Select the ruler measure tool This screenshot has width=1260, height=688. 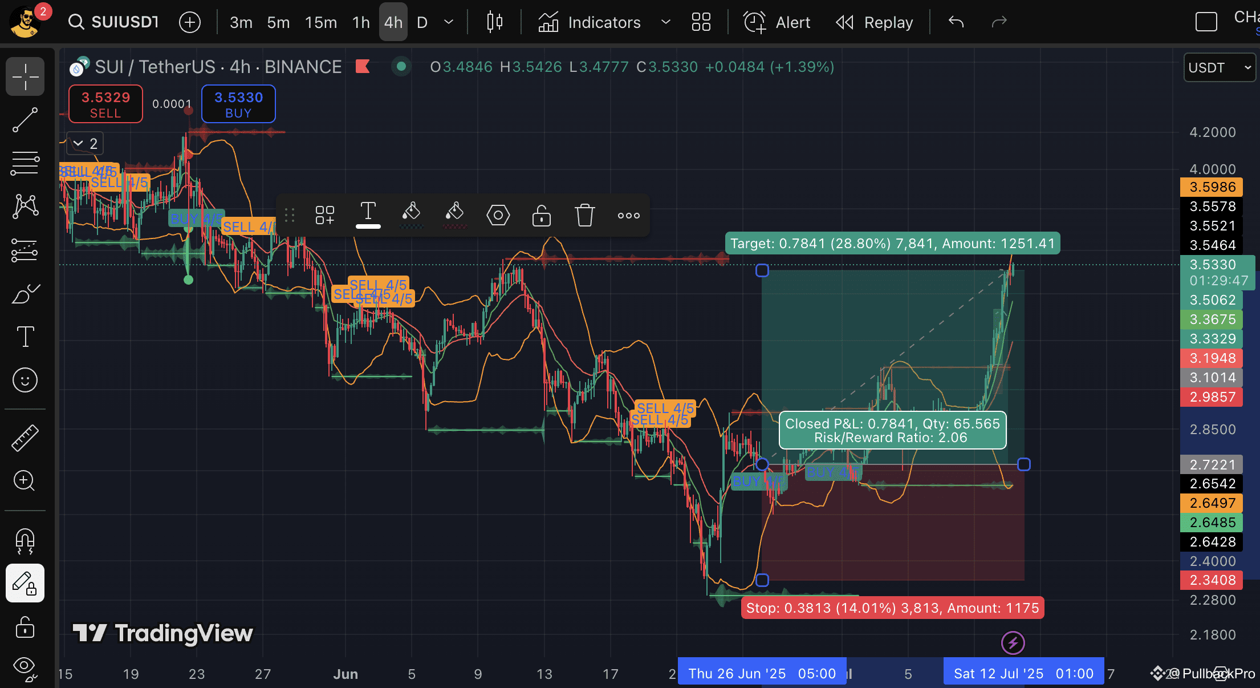(x=25, y=438)
